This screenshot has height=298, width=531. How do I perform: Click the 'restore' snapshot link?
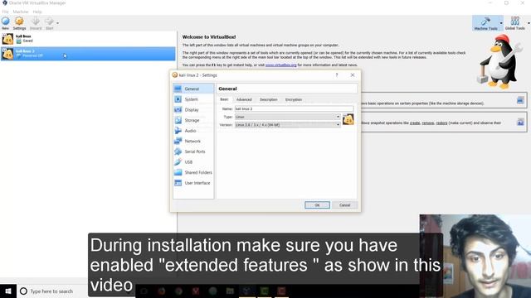(441, 123)
